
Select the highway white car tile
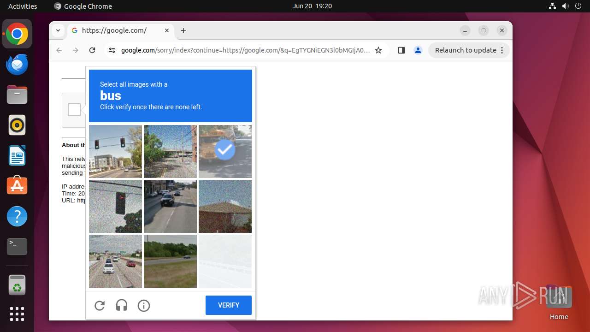(x=115, y=261)
